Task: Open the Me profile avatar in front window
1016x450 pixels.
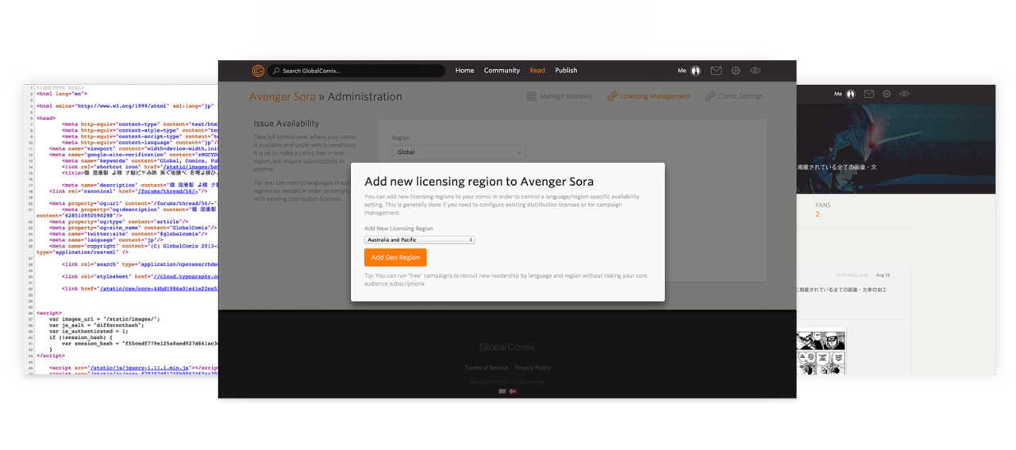Action: (695, 71)
